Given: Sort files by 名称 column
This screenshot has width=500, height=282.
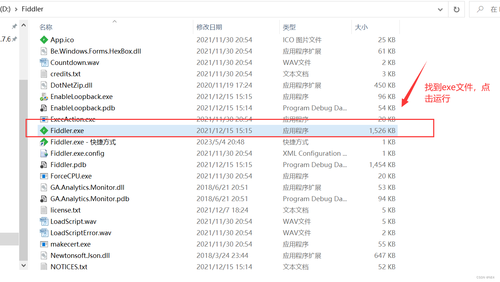Looking at the screenshot, I should (46, 27).
